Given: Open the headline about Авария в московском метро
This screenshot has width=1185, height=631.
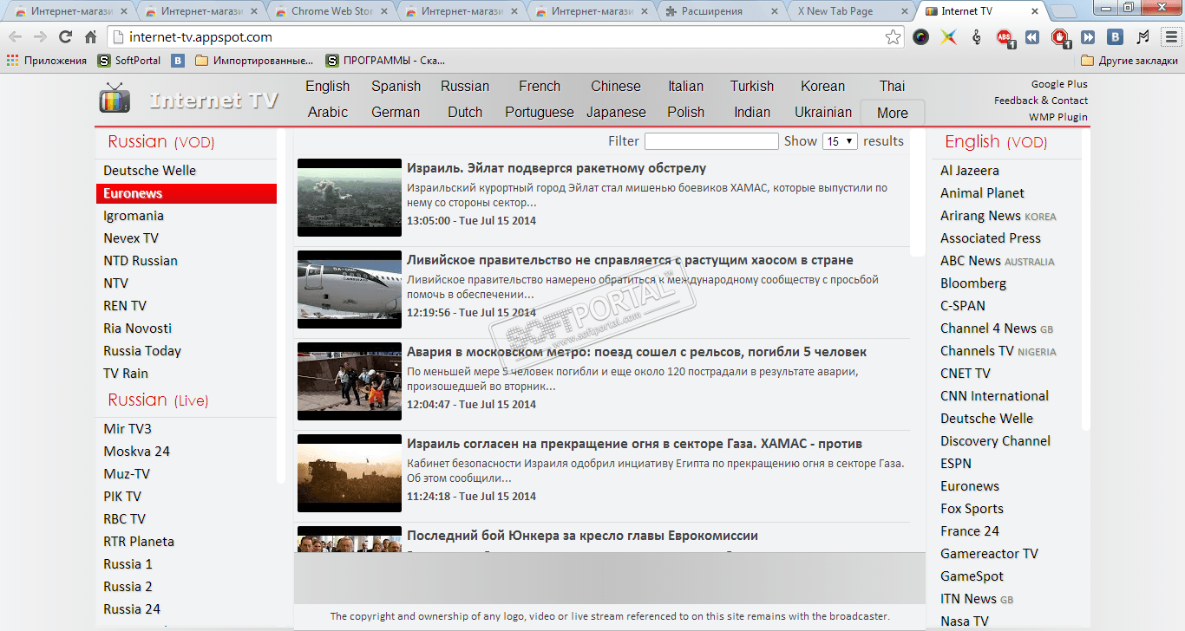Looking at the screenshot, I should [637, 352].
